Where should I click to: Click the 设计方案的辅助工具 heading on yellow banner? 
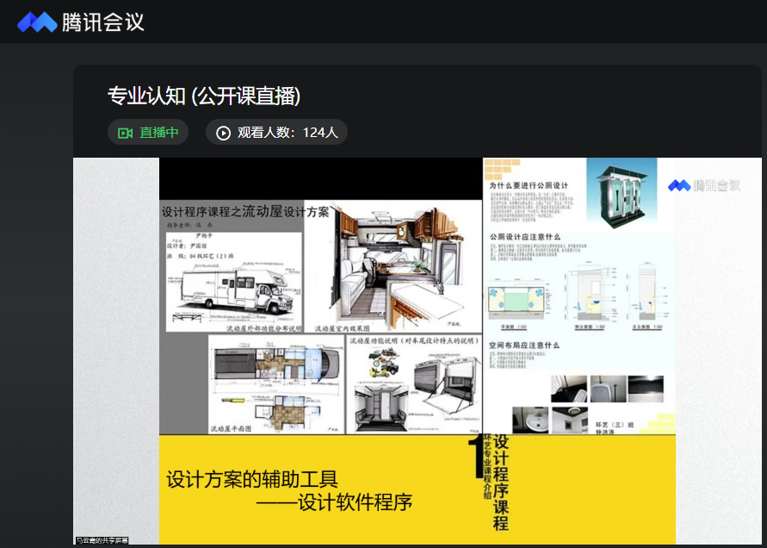[x=252, y=479]
